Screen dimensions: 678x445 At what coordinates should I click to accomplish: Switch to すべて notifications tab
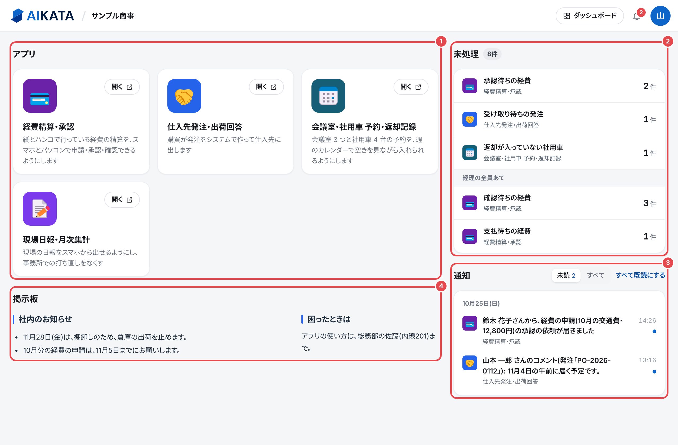pyautogui.click(x=595, y=275)
